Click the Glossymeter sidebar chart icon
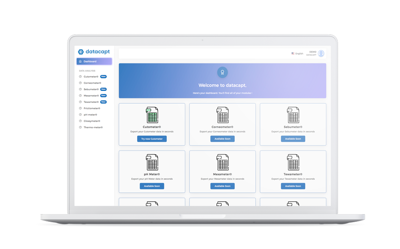 (80, 121)
